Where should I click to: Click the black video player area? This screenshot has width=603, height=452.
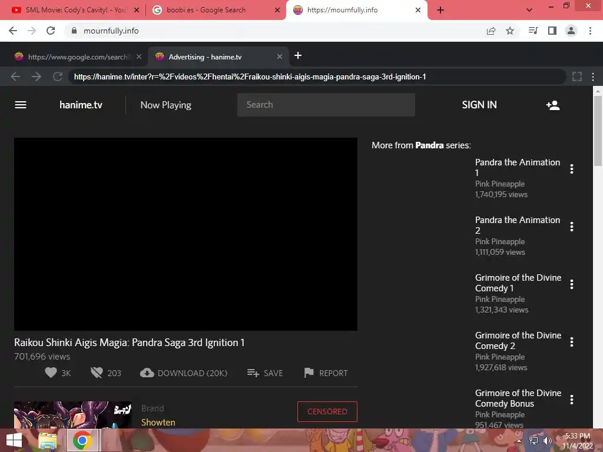pyautogui.click(x=185, y=234)
